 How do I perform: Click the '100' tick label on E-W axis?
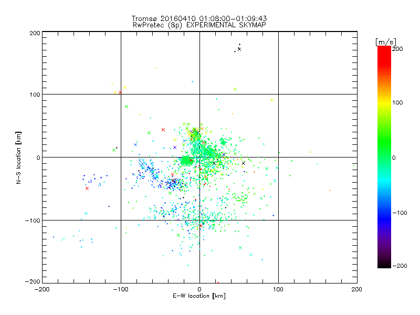[x=278, y=289]
